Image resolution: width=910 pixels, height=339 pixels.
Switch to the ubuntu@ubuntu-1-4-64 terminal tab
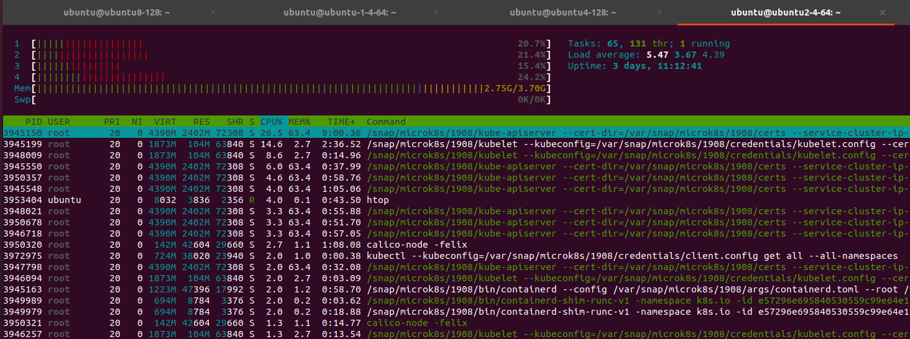coord(339,12)
